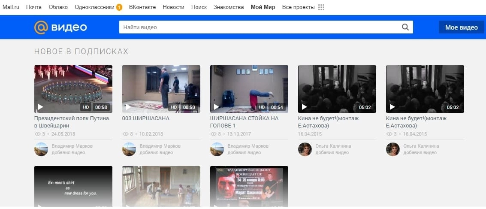The width and height of the screenshot is (486, 209).
Task: Open the all projects grid icon
Action: (x=321, y=7)
